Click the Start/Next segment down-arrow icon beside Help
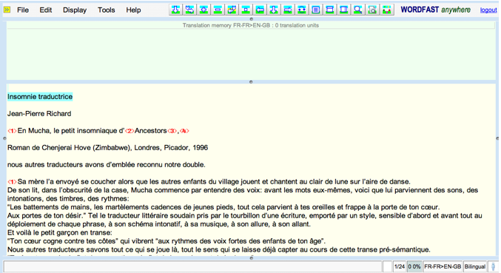501x273 pixels. click(175, 10)
